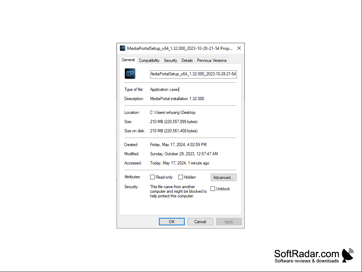Open the Previous Versions tab

[x=212, y=60]
